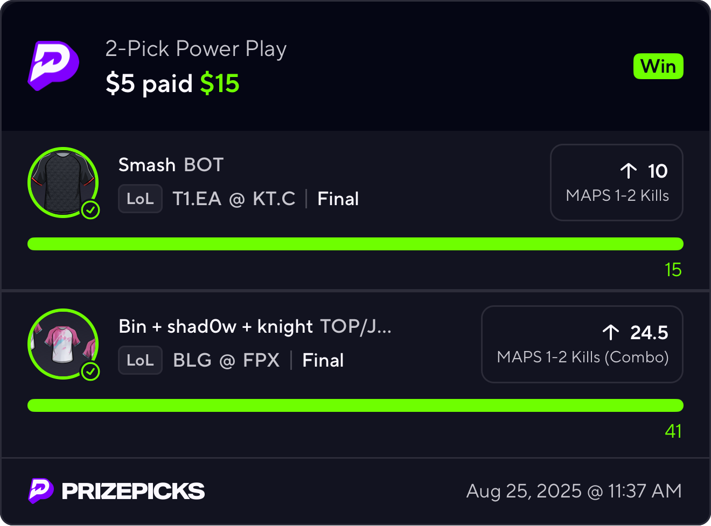Click the combo kills green progress bar

tap(356, 405)
